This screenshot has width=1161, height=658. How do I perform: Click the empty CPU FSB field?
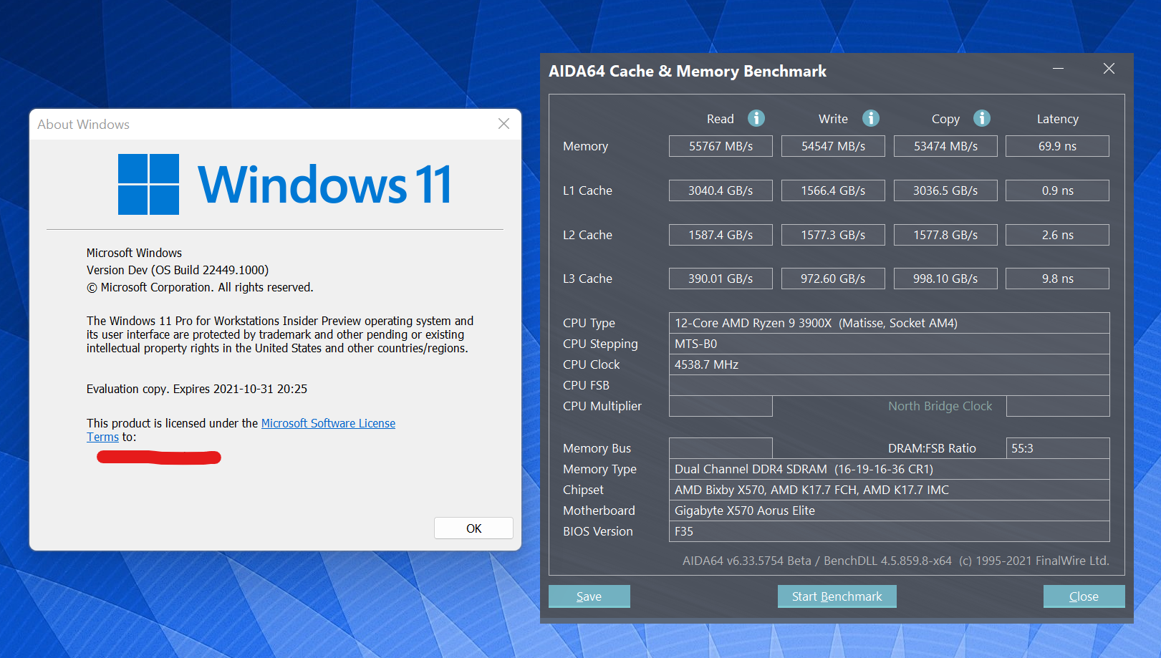click(889, 385)
